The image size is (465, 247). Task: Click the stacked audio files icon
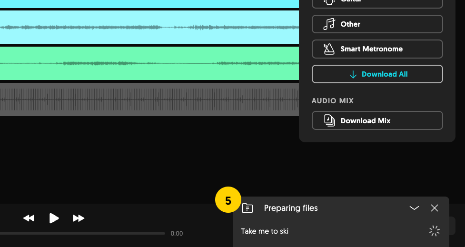pos(329,120)
